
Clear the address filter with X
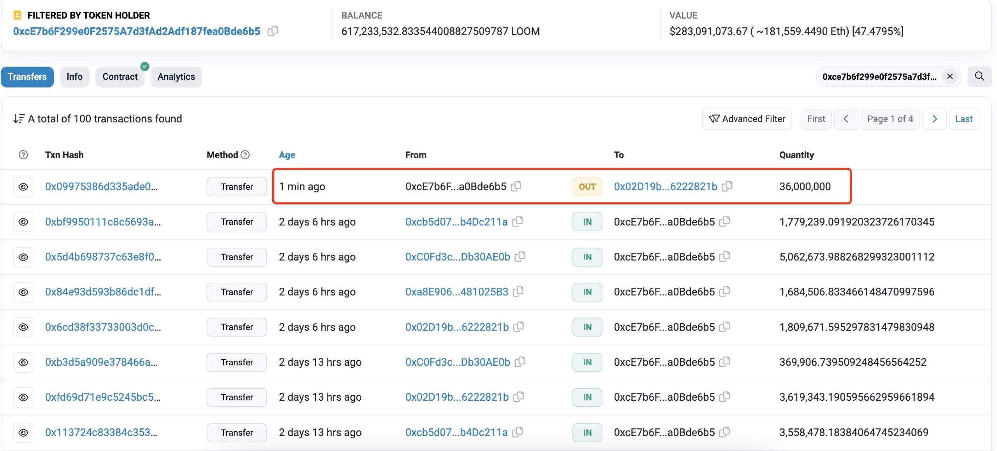[950, 76]
